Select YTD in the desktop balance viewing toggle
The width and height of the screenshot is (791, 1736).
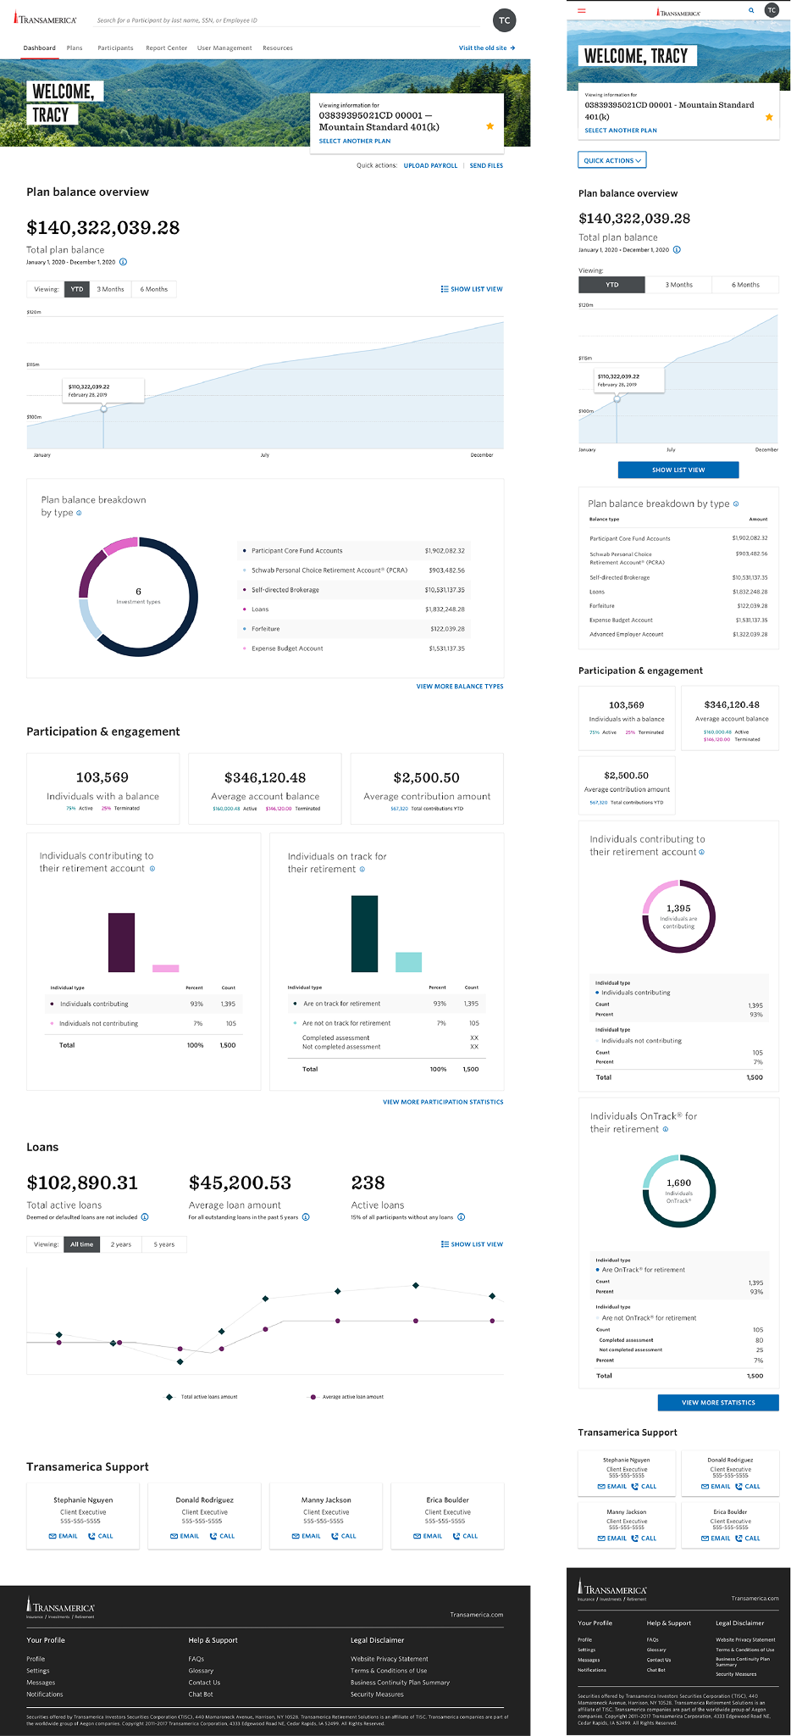point(77,289)
